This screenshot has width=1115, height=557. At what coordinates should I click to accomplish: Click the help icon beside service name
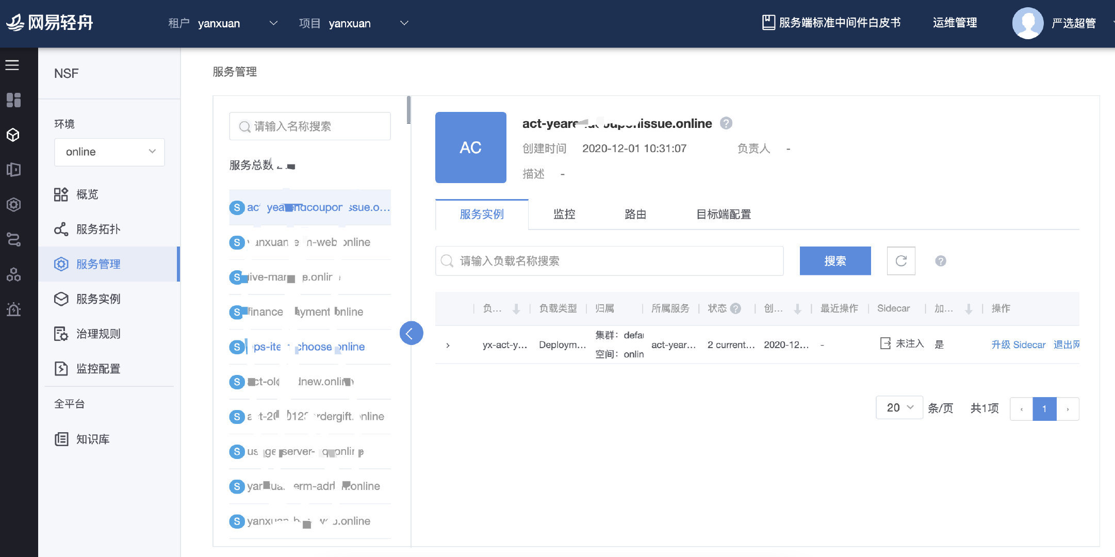(726, 123)
